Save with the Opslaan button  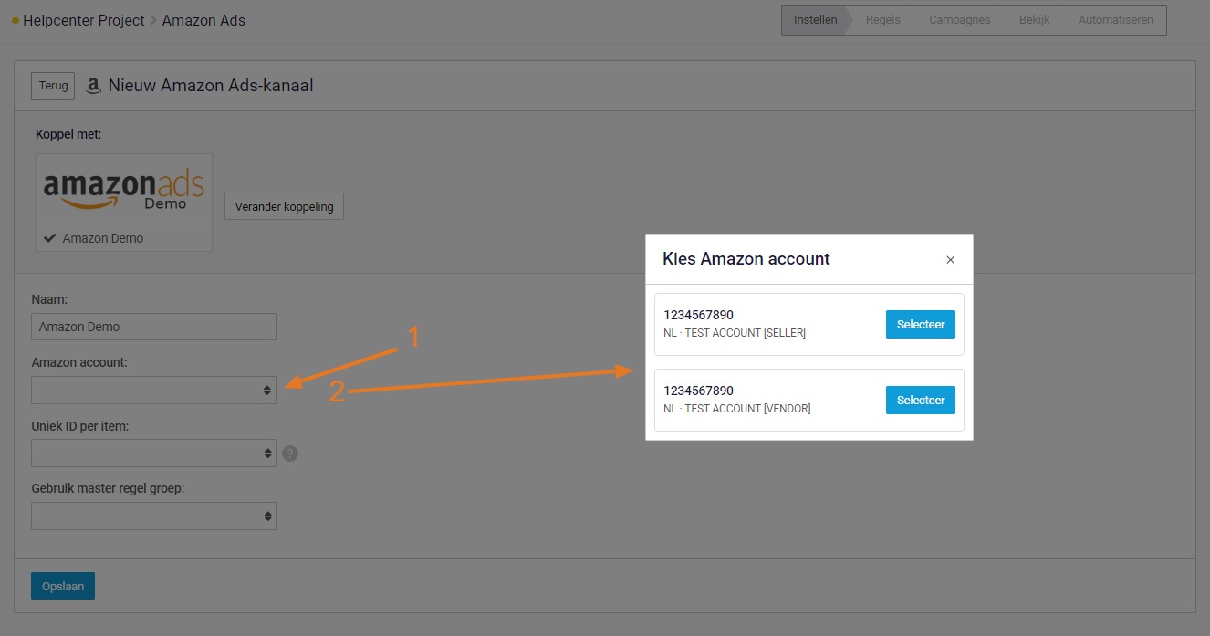point(63,586)
